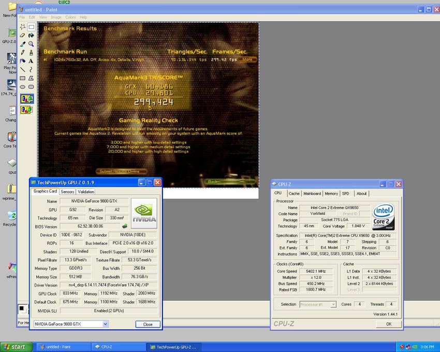The width and height of the screenshot is (440, 352).
Task: Open the SPD tab in CPU-Z
Action: click(x=345, y=194)
